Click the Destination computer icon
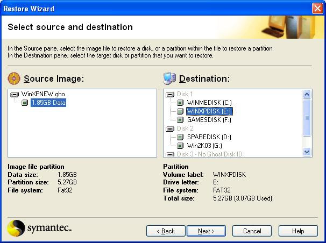 pos(169,78)
